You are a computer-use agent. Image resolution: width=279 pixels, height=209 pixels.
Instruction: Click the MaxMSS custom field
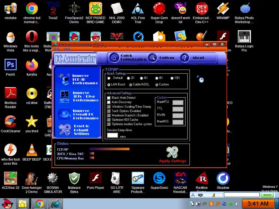pos(178,122)
